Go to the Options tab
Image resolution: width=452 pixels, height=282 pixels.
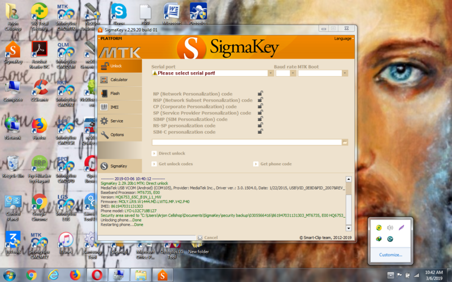click(x=120, y=135)
